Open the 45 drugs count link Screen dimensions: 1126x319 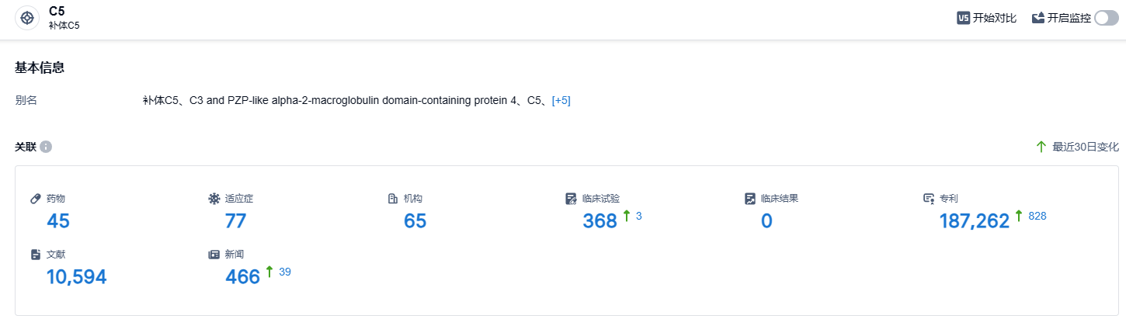[58, 221]
